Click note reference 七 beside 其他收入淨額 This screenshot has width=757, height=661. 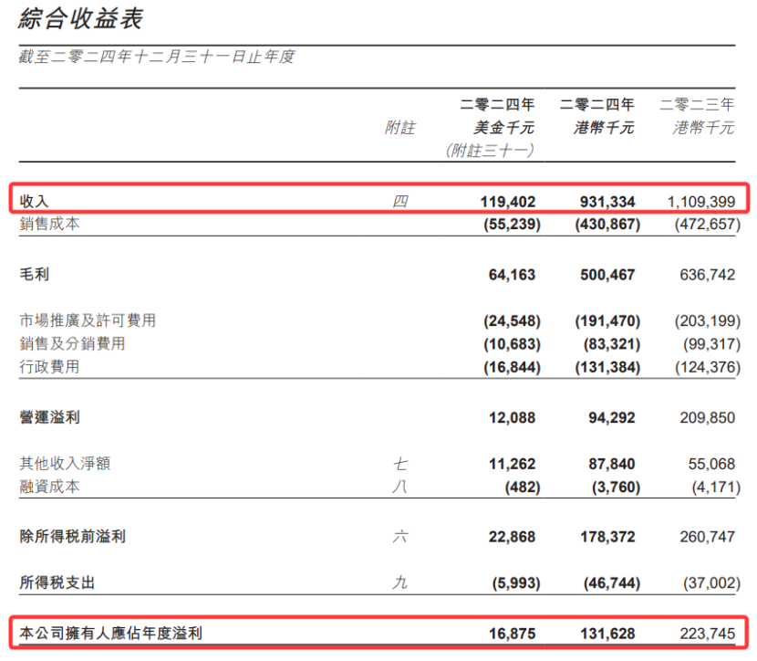click(399, 464)
